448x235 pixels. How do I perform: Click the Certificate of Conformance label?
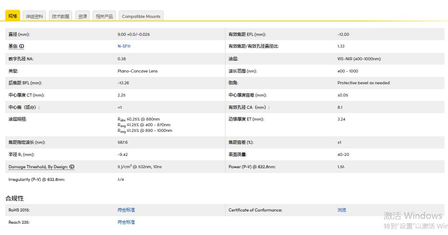[255, 210]
